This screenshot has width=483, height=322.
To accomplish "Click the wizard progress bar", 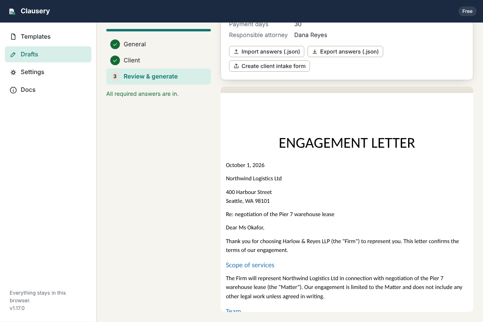I will [x=159, y=30].
